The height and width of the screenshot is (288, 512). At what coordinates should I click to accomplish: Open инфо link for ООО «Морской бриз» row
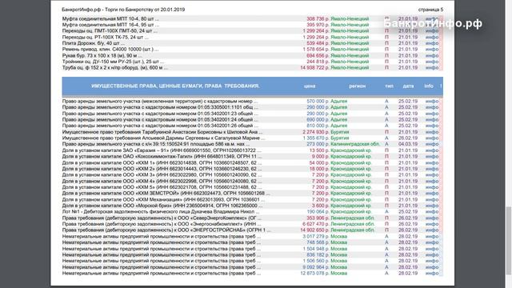pyautogui.click(x=432, y=206)
